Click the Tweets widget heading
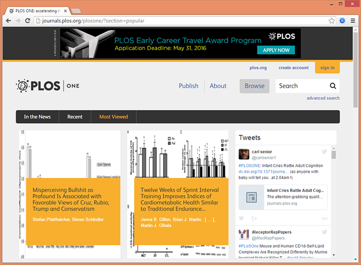The image size is (361, 265). coord(250,137)
